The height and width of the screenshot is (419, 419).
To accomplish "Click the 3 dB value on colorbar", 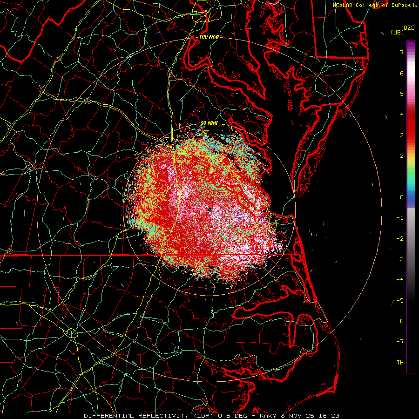I will tap(402, 135).
